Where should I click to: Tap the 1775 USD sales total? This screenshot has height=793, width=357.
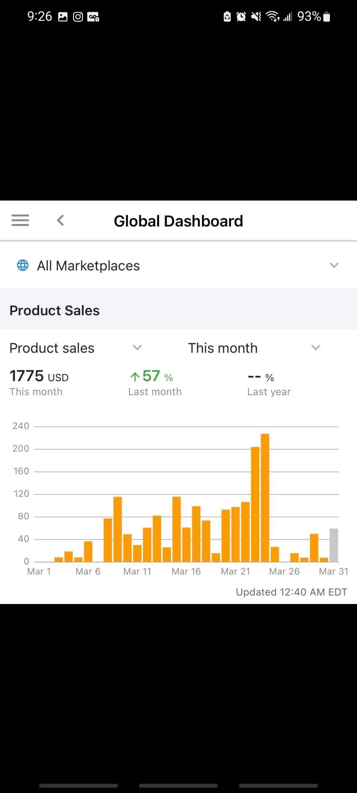click(x=39, y=376)
